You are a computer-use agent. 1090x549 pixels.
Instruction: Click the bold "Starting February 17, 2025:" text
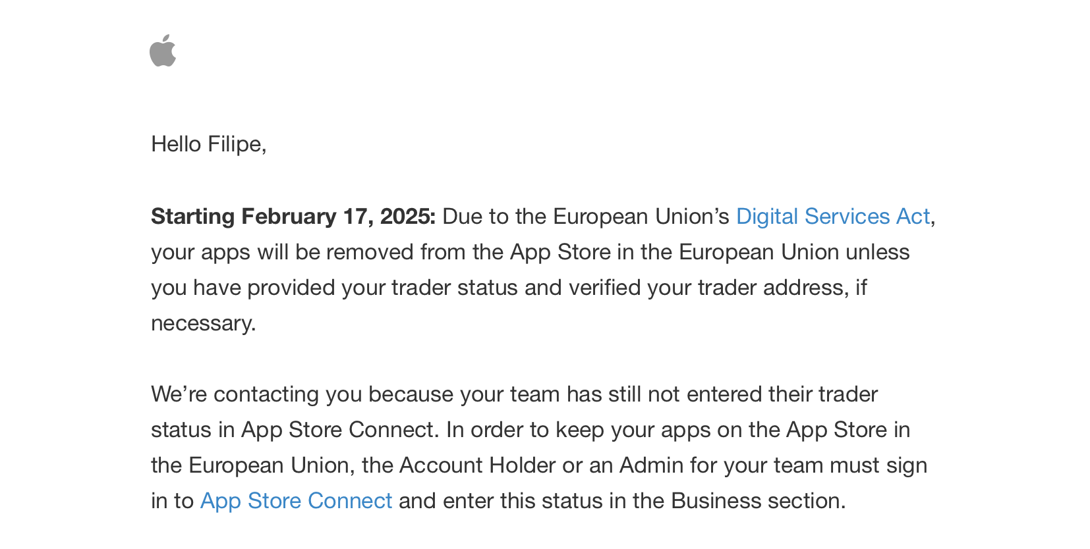pyautogui.click(x=293, y=217)
